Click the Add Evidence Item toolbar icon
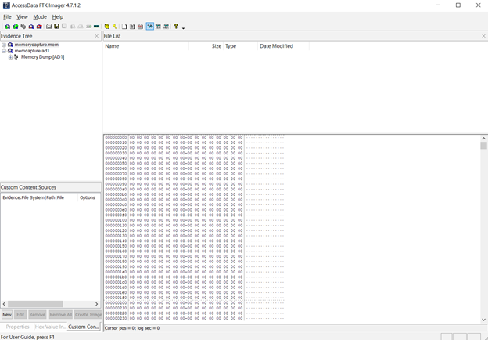The width and height of the screenshot is (488, 340). 8,27
